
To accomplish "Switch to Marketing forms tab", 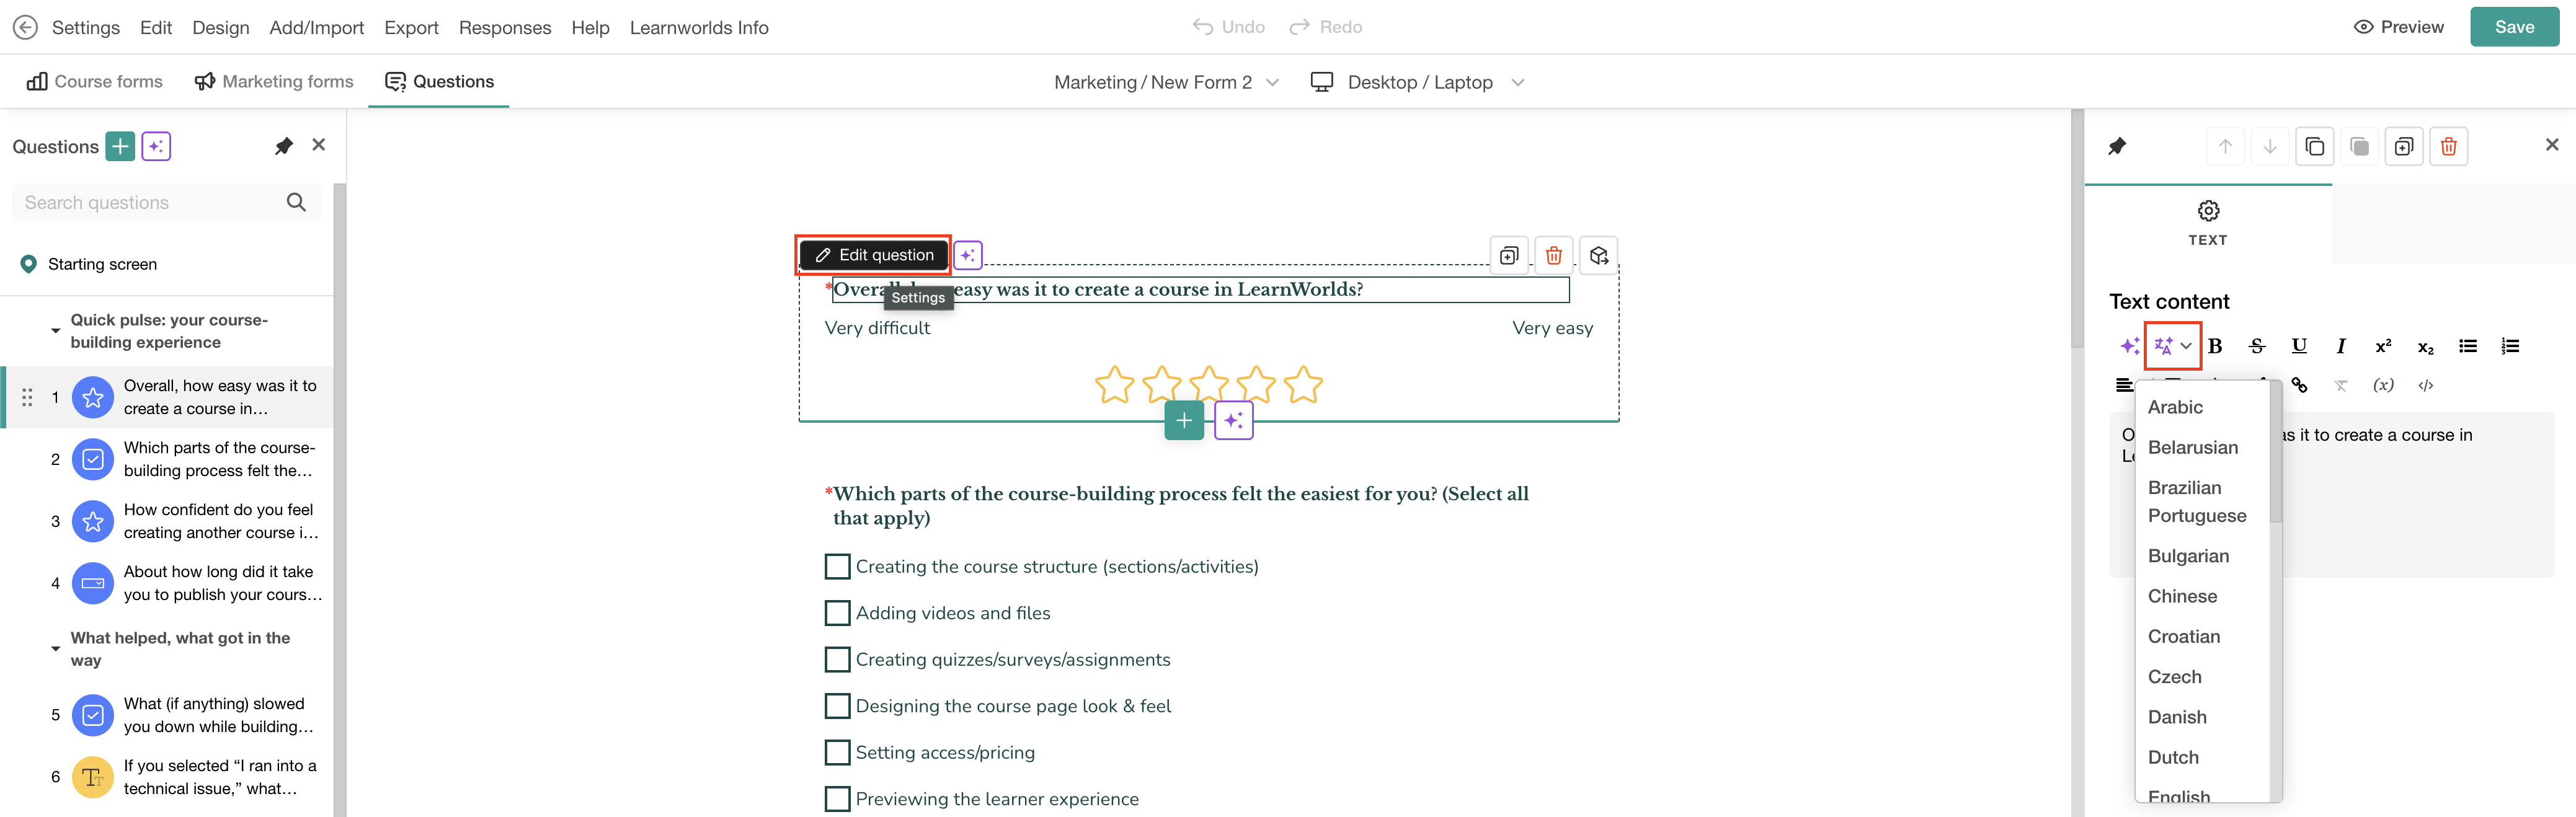I will [x=274, y=82].
